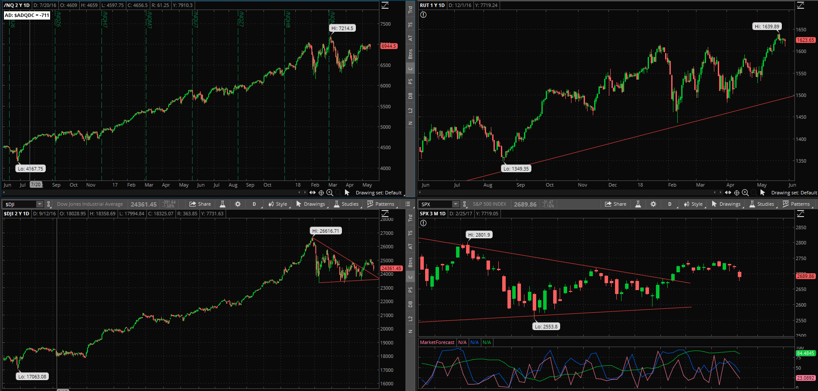Viewport: 818px width, 391px height.
Task: Click expand-collapse time axis icon under /NQ chart
Action: click(312, 193)
